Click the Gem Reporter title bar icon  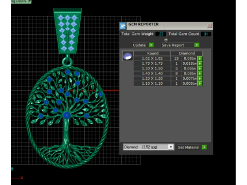123,26
